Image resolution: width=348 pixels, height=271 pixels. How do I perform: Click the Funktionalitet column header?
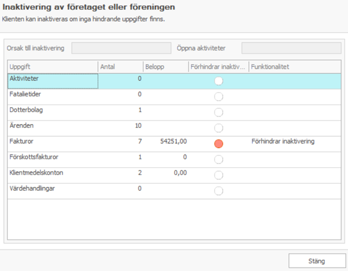click(x=294, y=67)
